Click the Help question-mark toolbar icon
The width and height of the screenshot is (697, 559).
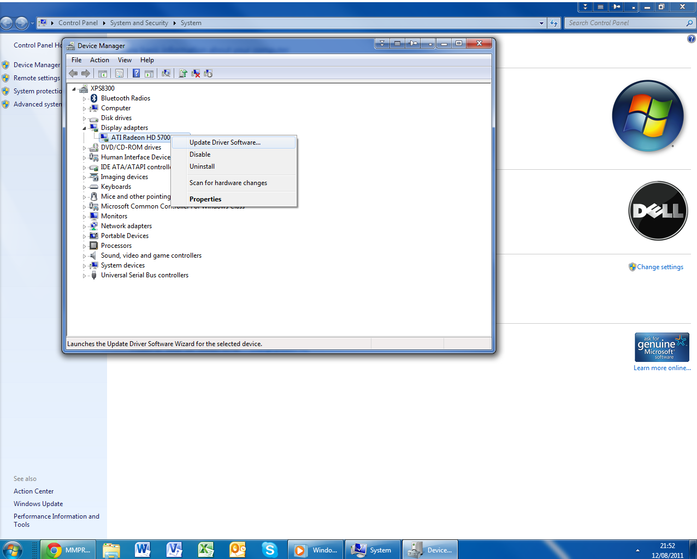136,73
